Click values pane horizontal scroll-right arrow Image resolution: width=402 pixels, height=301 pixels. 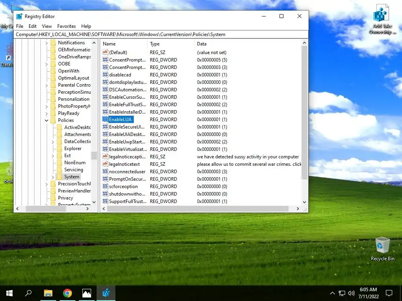click(x=298, y=209)
